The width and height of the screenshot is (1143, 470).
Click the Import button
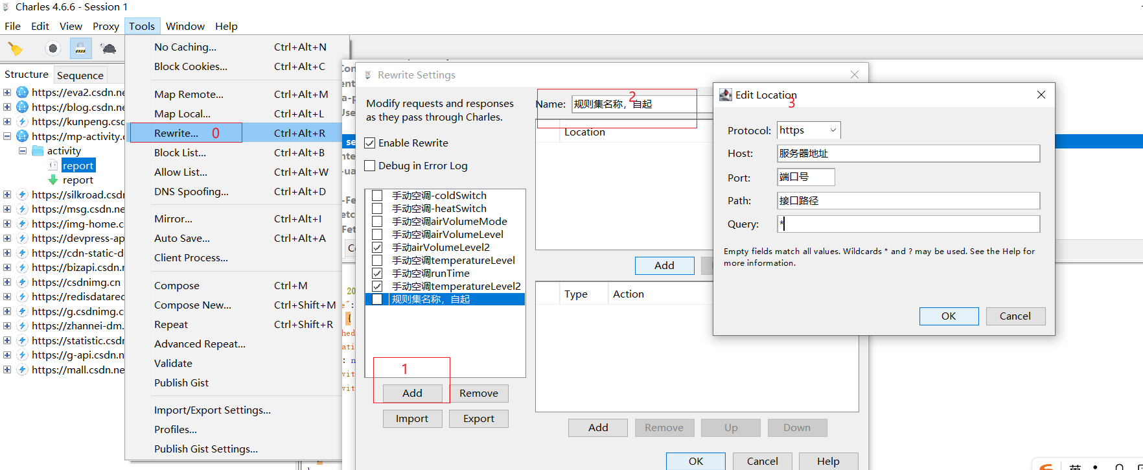[412, 418]
